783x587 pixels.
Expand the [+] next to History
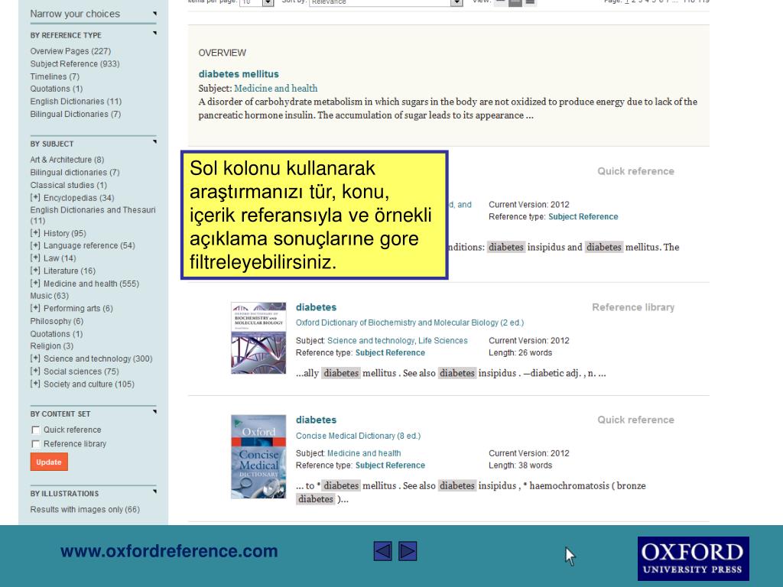[35, 233]
